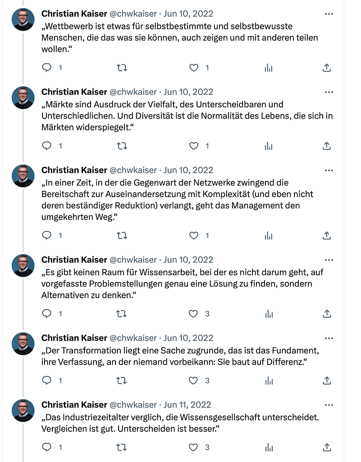The width and height of the screenshot is (361, 462).
Task: Like the "Wettbewerb ist etwas" tweet
Action: click(193, 68)
